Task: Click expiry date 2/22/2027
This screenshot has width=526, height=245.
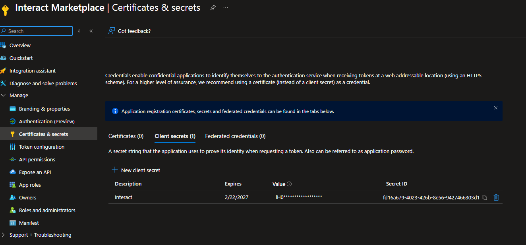Action: click(x=236, y=197)
